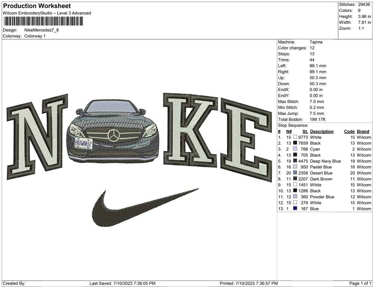Click the Min Stitch value "0.2 mm"

(x=317, y=107)
